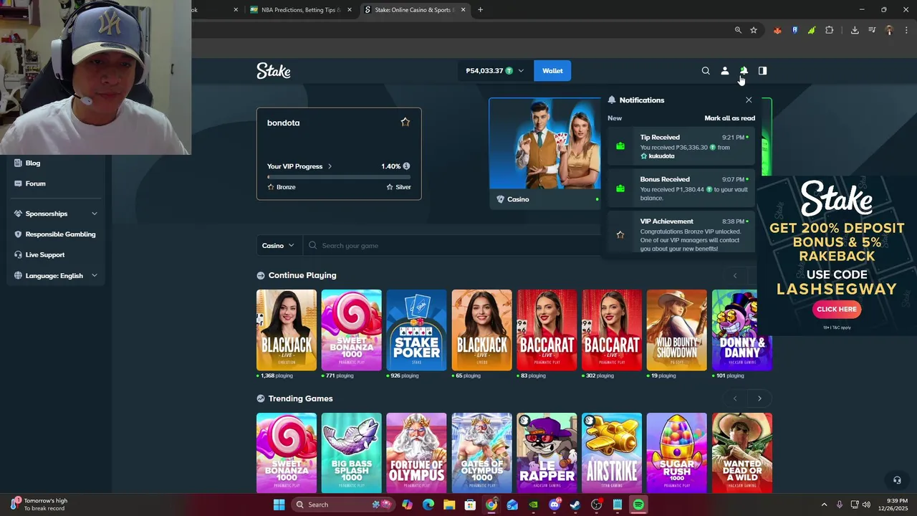Open Fortune of Olympus game

[416, 453]
